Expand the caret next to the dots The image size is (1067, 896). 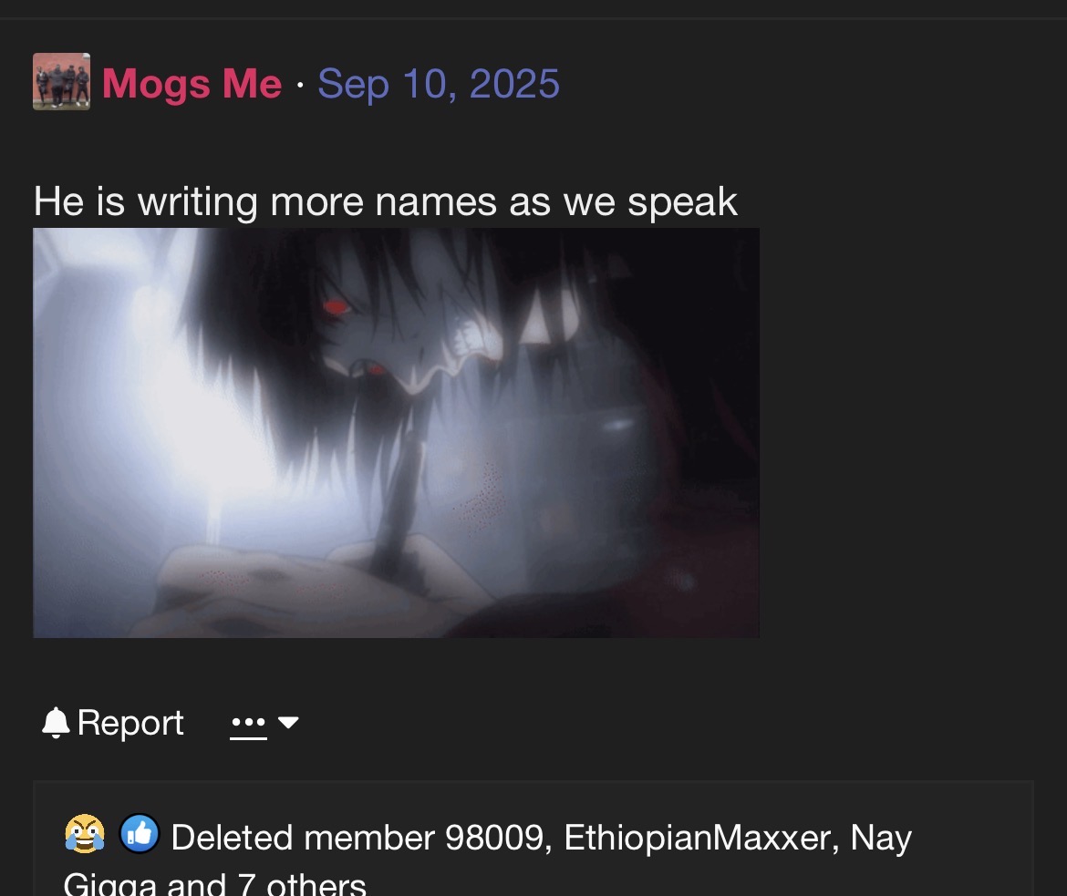click(288, 723)
